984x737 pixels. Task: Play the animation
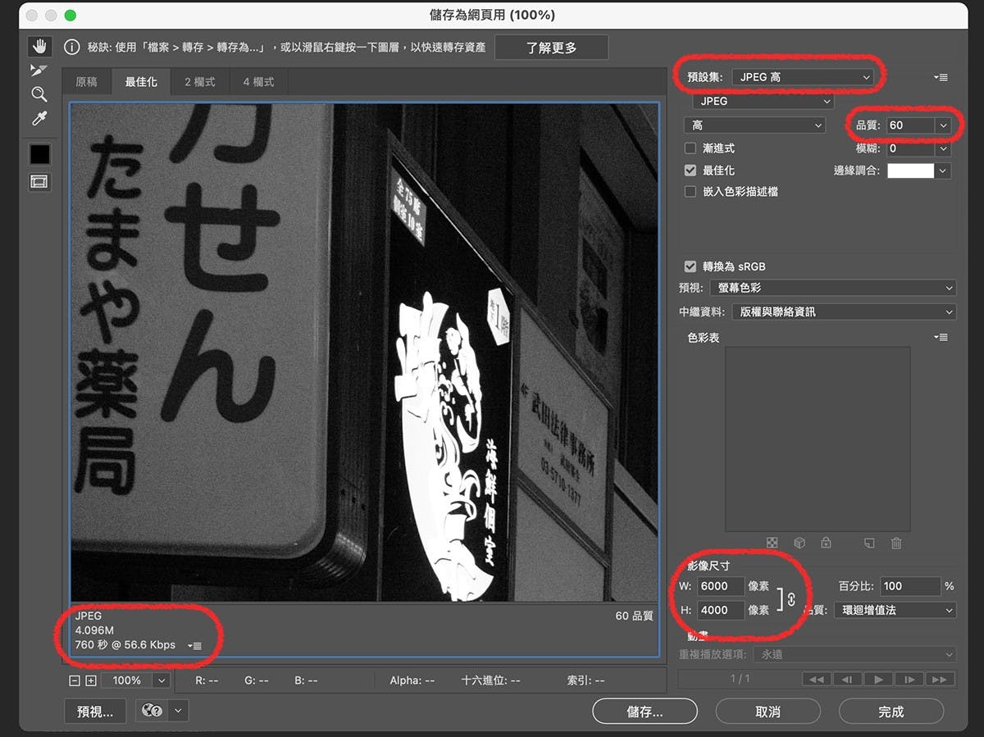click(878, 680)
